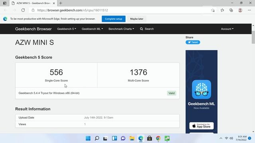The image size is (255, 143).
Task: Expand the Geekbench ML menu
Action: tap(92, 29)
